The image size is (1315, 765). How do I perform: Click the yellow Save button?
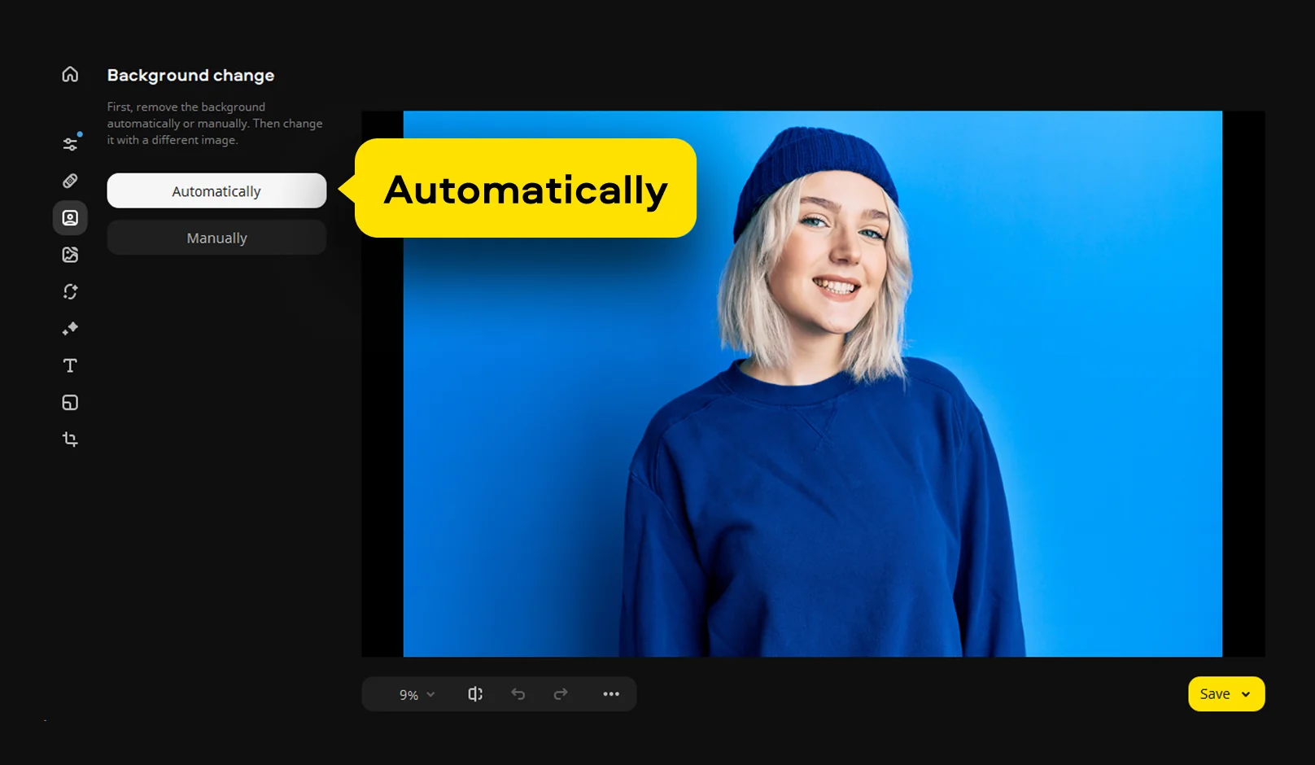1214,694
